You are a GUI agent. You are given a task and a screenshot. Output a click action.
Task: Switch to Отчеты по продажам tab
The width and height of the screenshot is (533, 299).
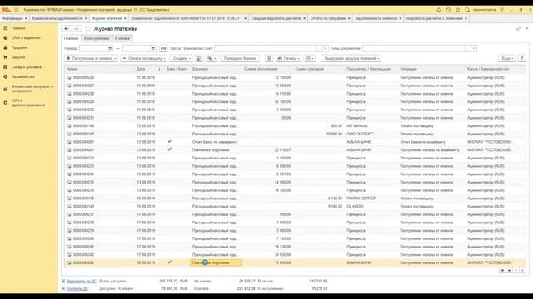[x=328, y=18]
